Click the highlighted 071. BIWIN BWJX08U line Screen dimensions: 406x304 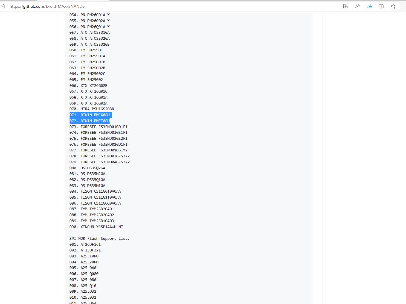point(90,115)
